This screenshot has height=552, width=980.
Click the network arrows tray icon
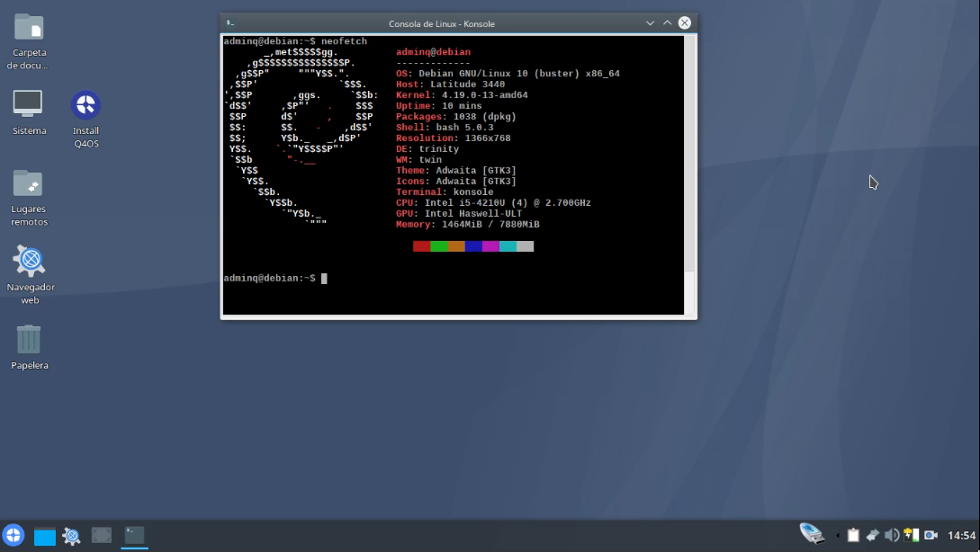872,534
